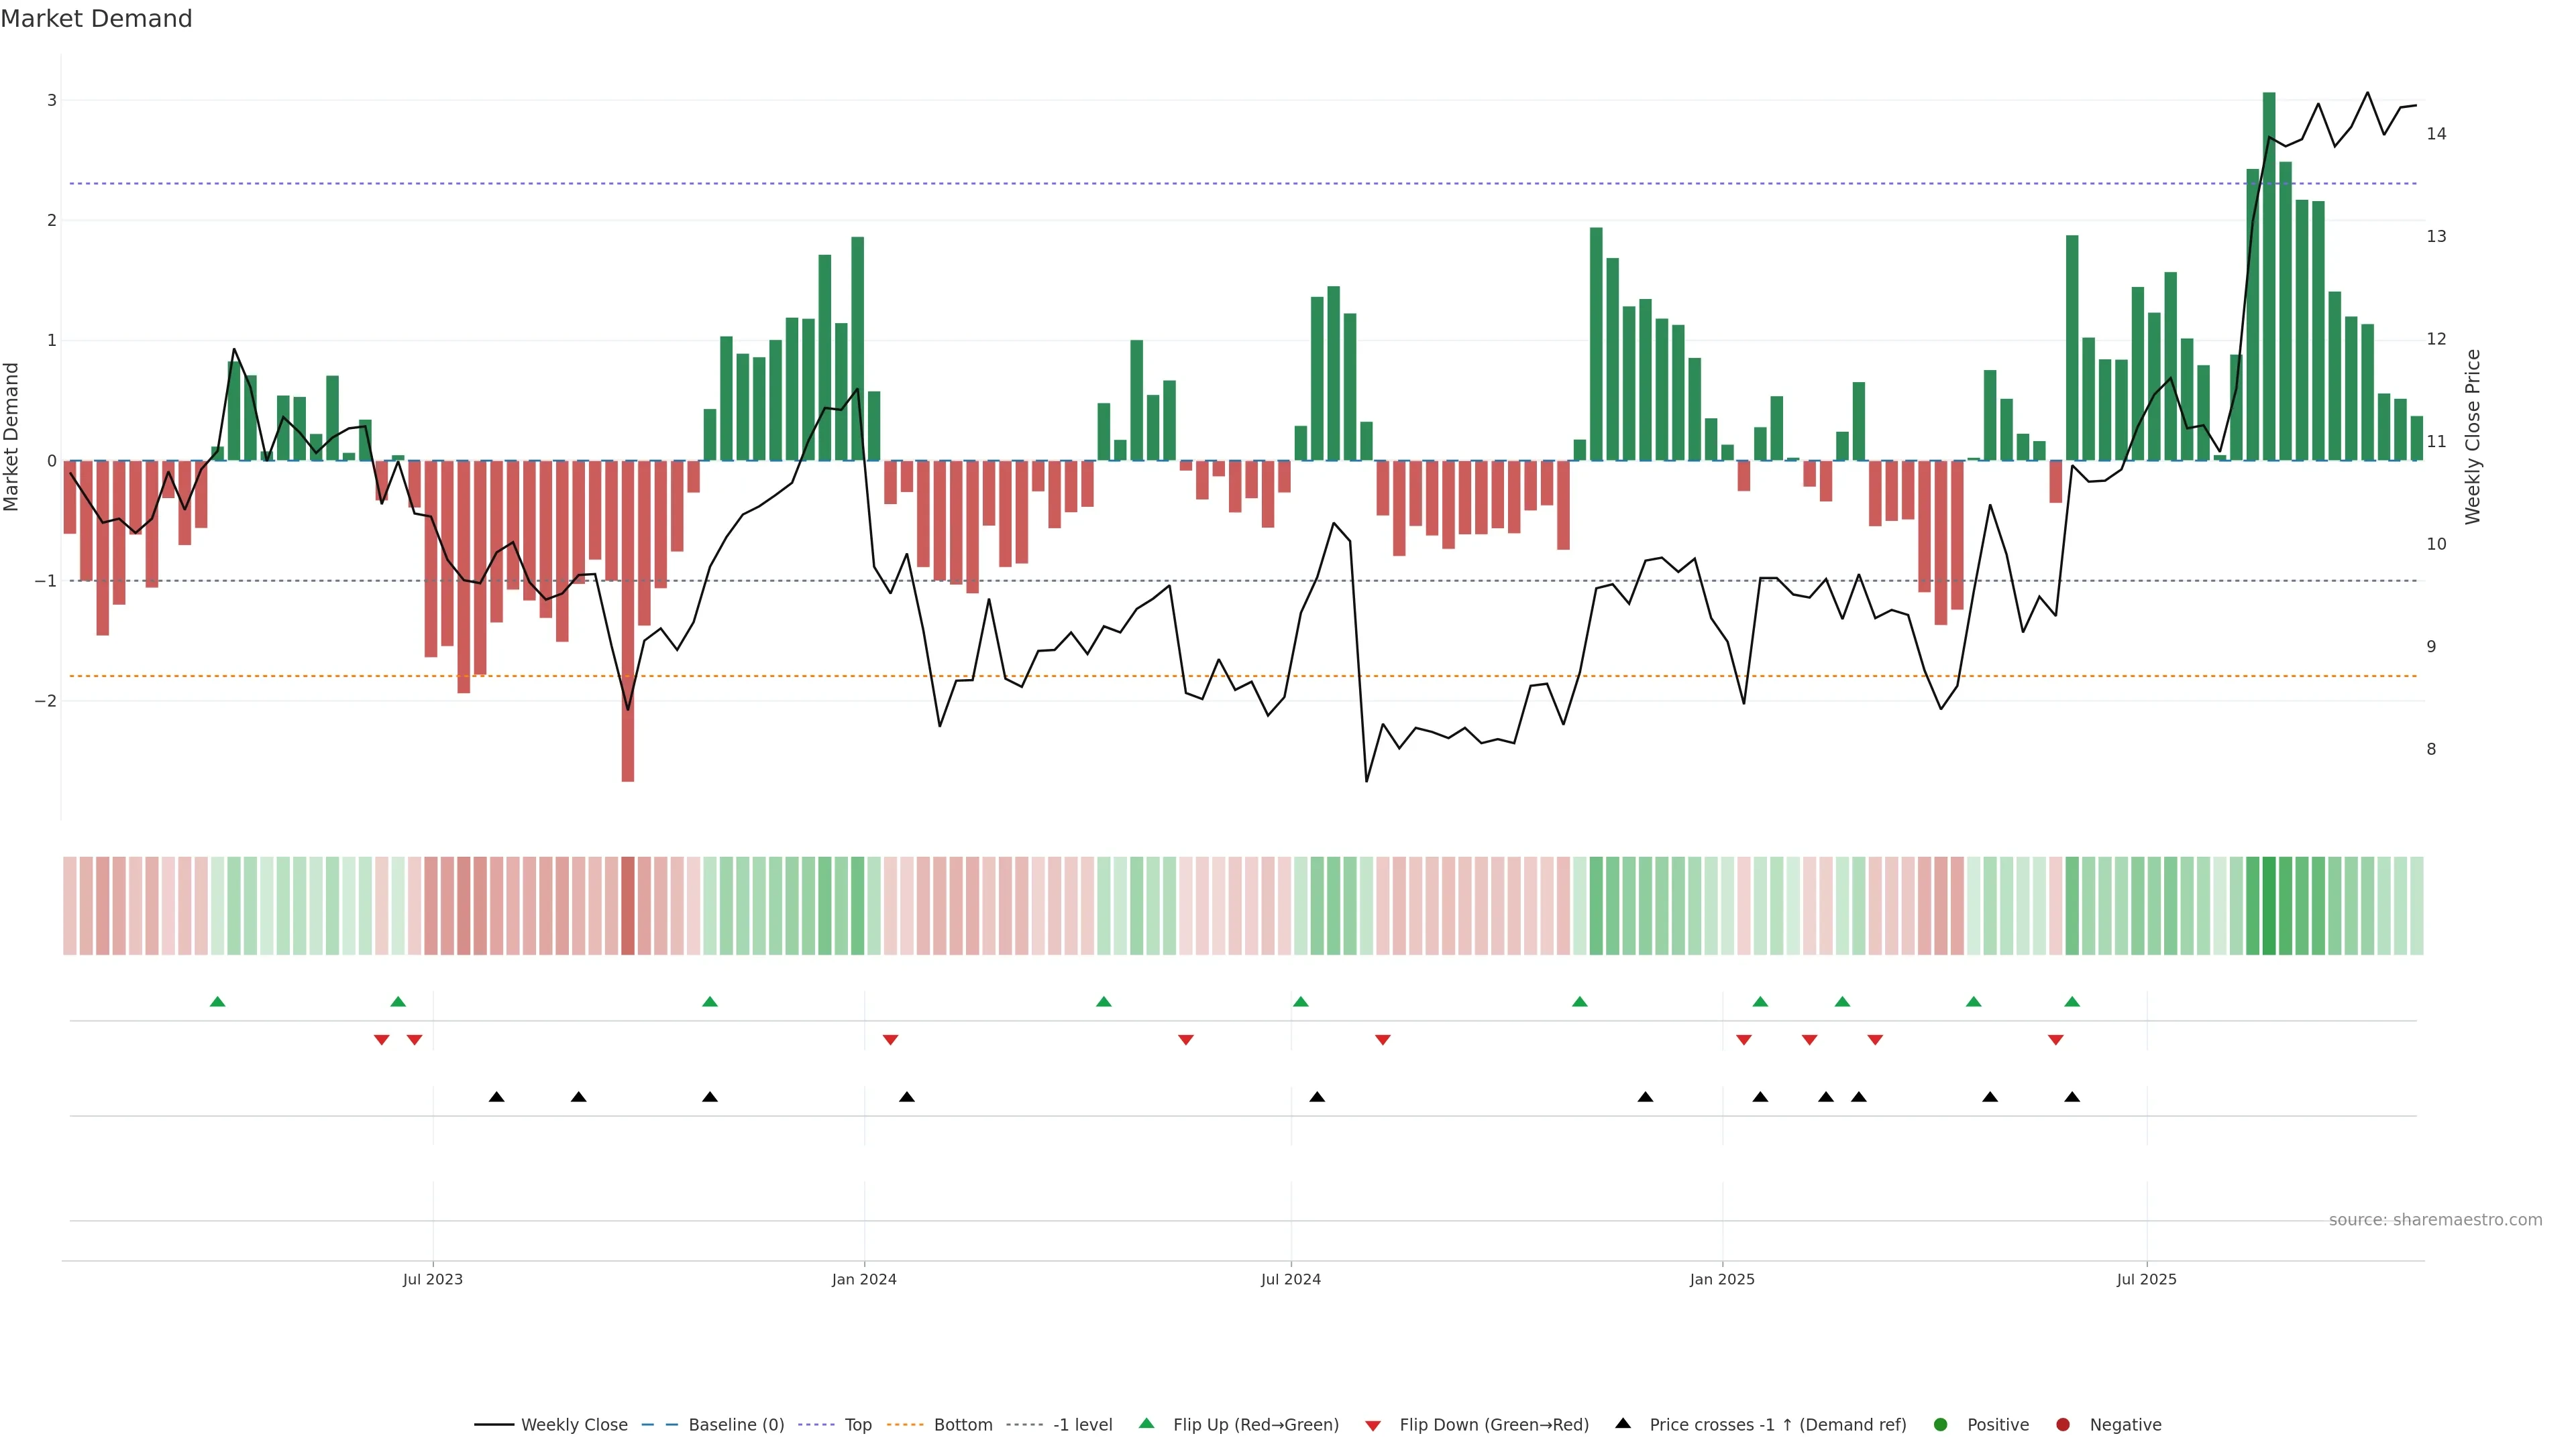
Task: Click the darkest green heat strip cell
Action: pyautogui.click(x=2269, y=906)
